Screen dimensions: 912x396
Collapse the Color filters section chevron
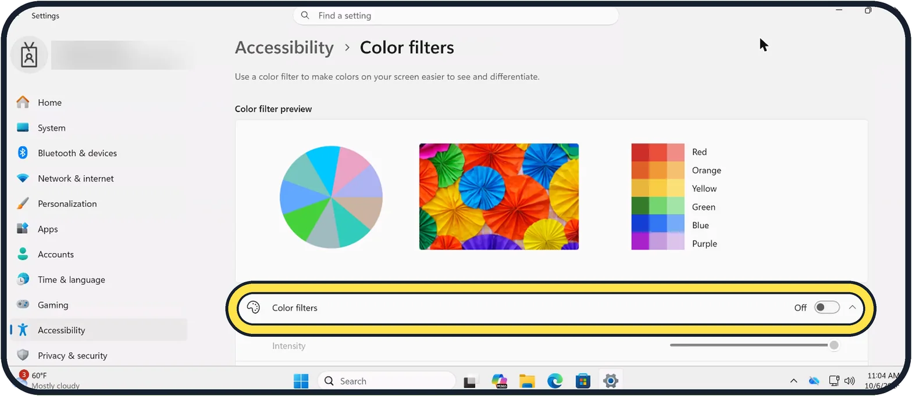(853, 308)
